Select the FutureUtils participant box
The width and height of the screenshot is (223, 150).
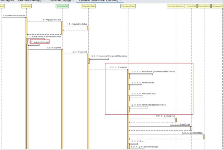click(191, 6)
